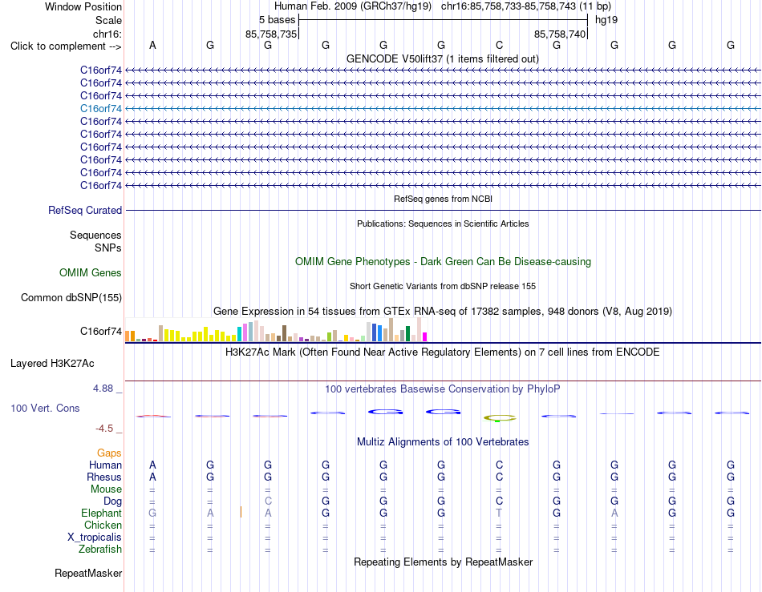The height and width of the screenshot is (592, 762).
Task: Select C16orf74 label beside the GTEx bar chart
Action: 100,332
